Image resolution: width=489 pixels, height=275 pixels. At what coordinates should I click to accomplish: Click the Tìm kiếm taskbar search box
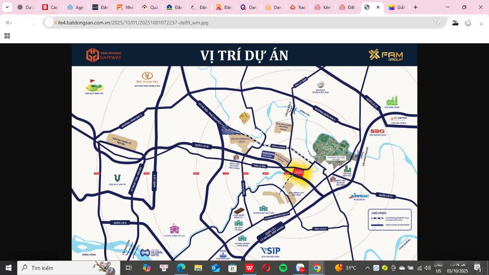(x=68, y=268)
